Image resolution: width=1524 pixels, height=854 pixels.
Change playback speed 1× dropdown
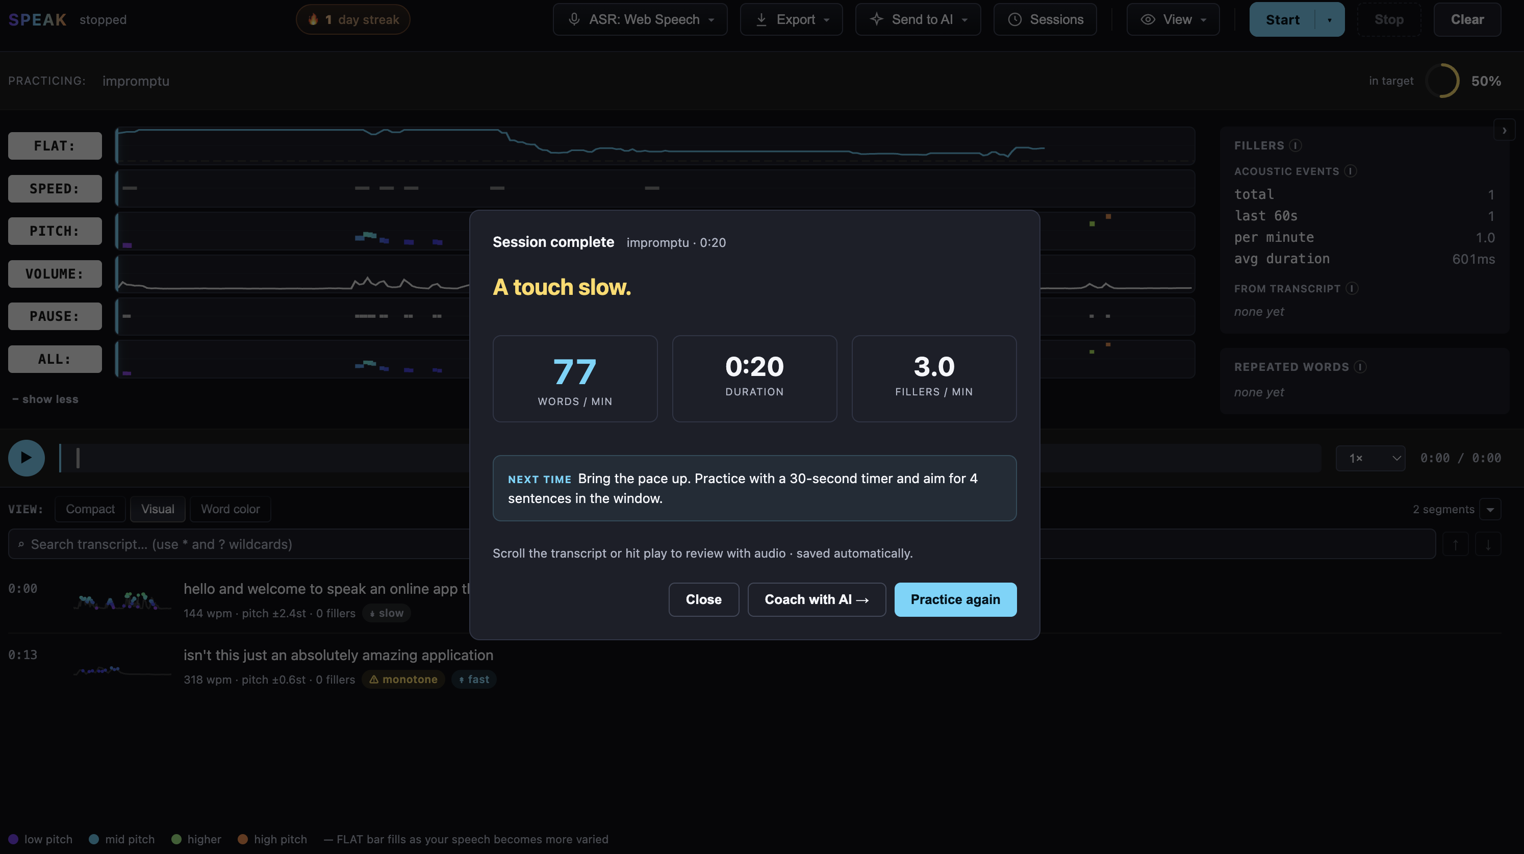click(1370, 458)
